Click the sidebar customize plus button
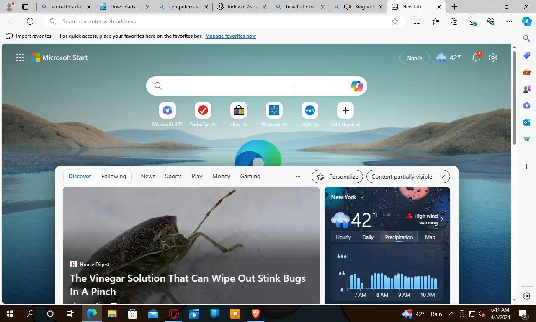The width and height of the screenshot is (536, 322). click(527, 166)
